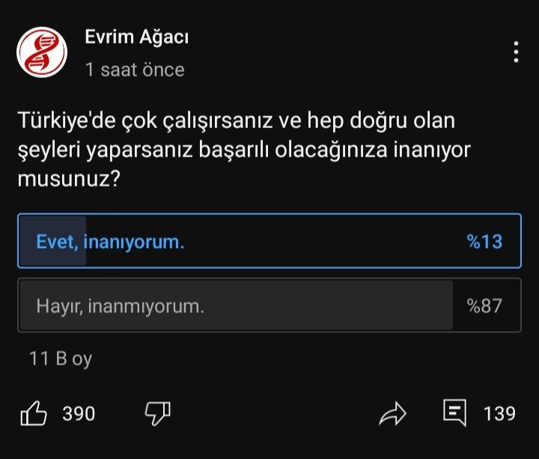
Task: Tap the red DNA helix logo
Action: (x=42, y=52)
